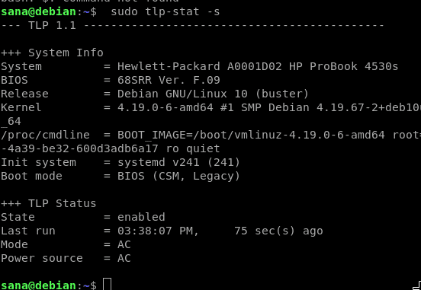
Task: Click the 'BIOS (CSM, Legacy)' boot mode value
Action: [178, 176]
